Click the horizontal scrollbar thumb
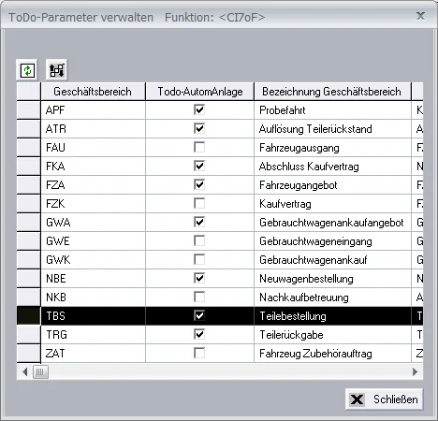Screen dimensions: 438x421 tap(40, 371)
